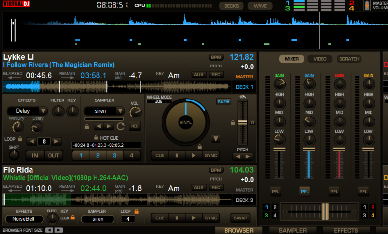
Task: Double the loop length with right arrow
Action: pos(56,141)
